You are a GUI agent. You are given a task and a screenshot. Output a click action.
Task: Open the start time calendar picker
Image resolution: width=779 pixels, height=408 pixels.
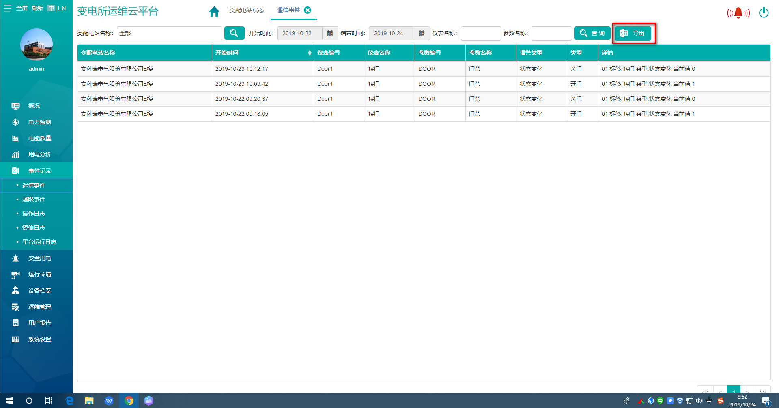point(330,33)
